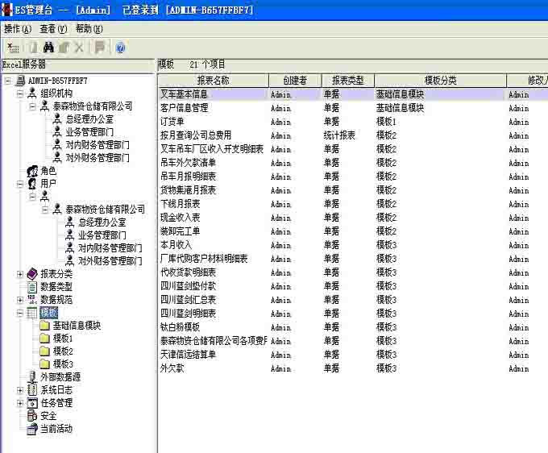The width and height of the screenshot is (548, 453).
Task: Click the blue help question mark icon
Action: (120, 48)
